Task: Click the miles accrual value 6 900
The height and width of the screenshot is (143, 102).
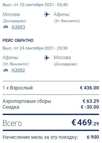Action: (x=93, y=137)
